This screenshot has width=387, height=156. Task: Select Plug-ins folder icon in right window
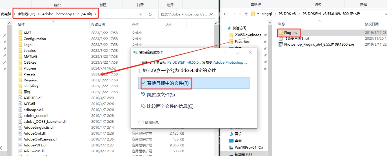pyautogui.click(x=281, y=33)
